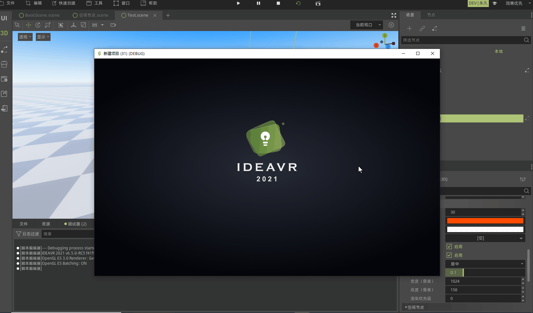This screenshot has height=313, width=533.
Task: Click the ruler measure tool icon
Action: 95,25
